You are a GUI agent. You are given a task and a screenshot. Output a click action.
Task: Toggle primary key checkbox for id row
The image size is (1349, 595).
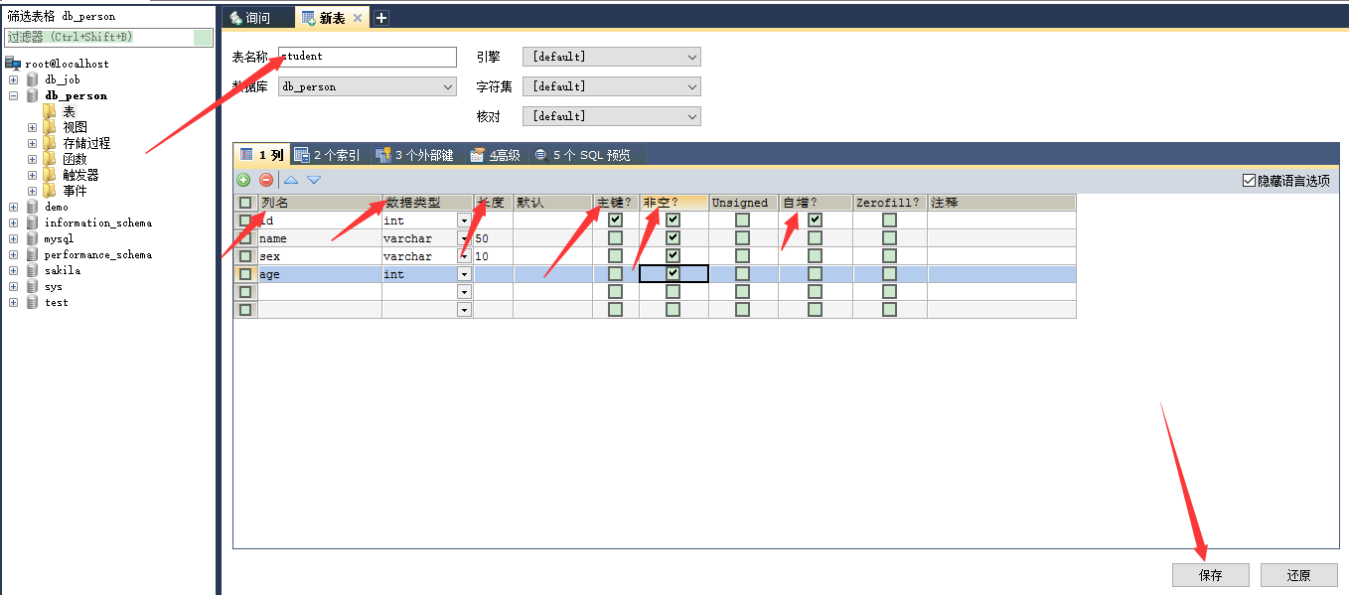tap(616, 221)
